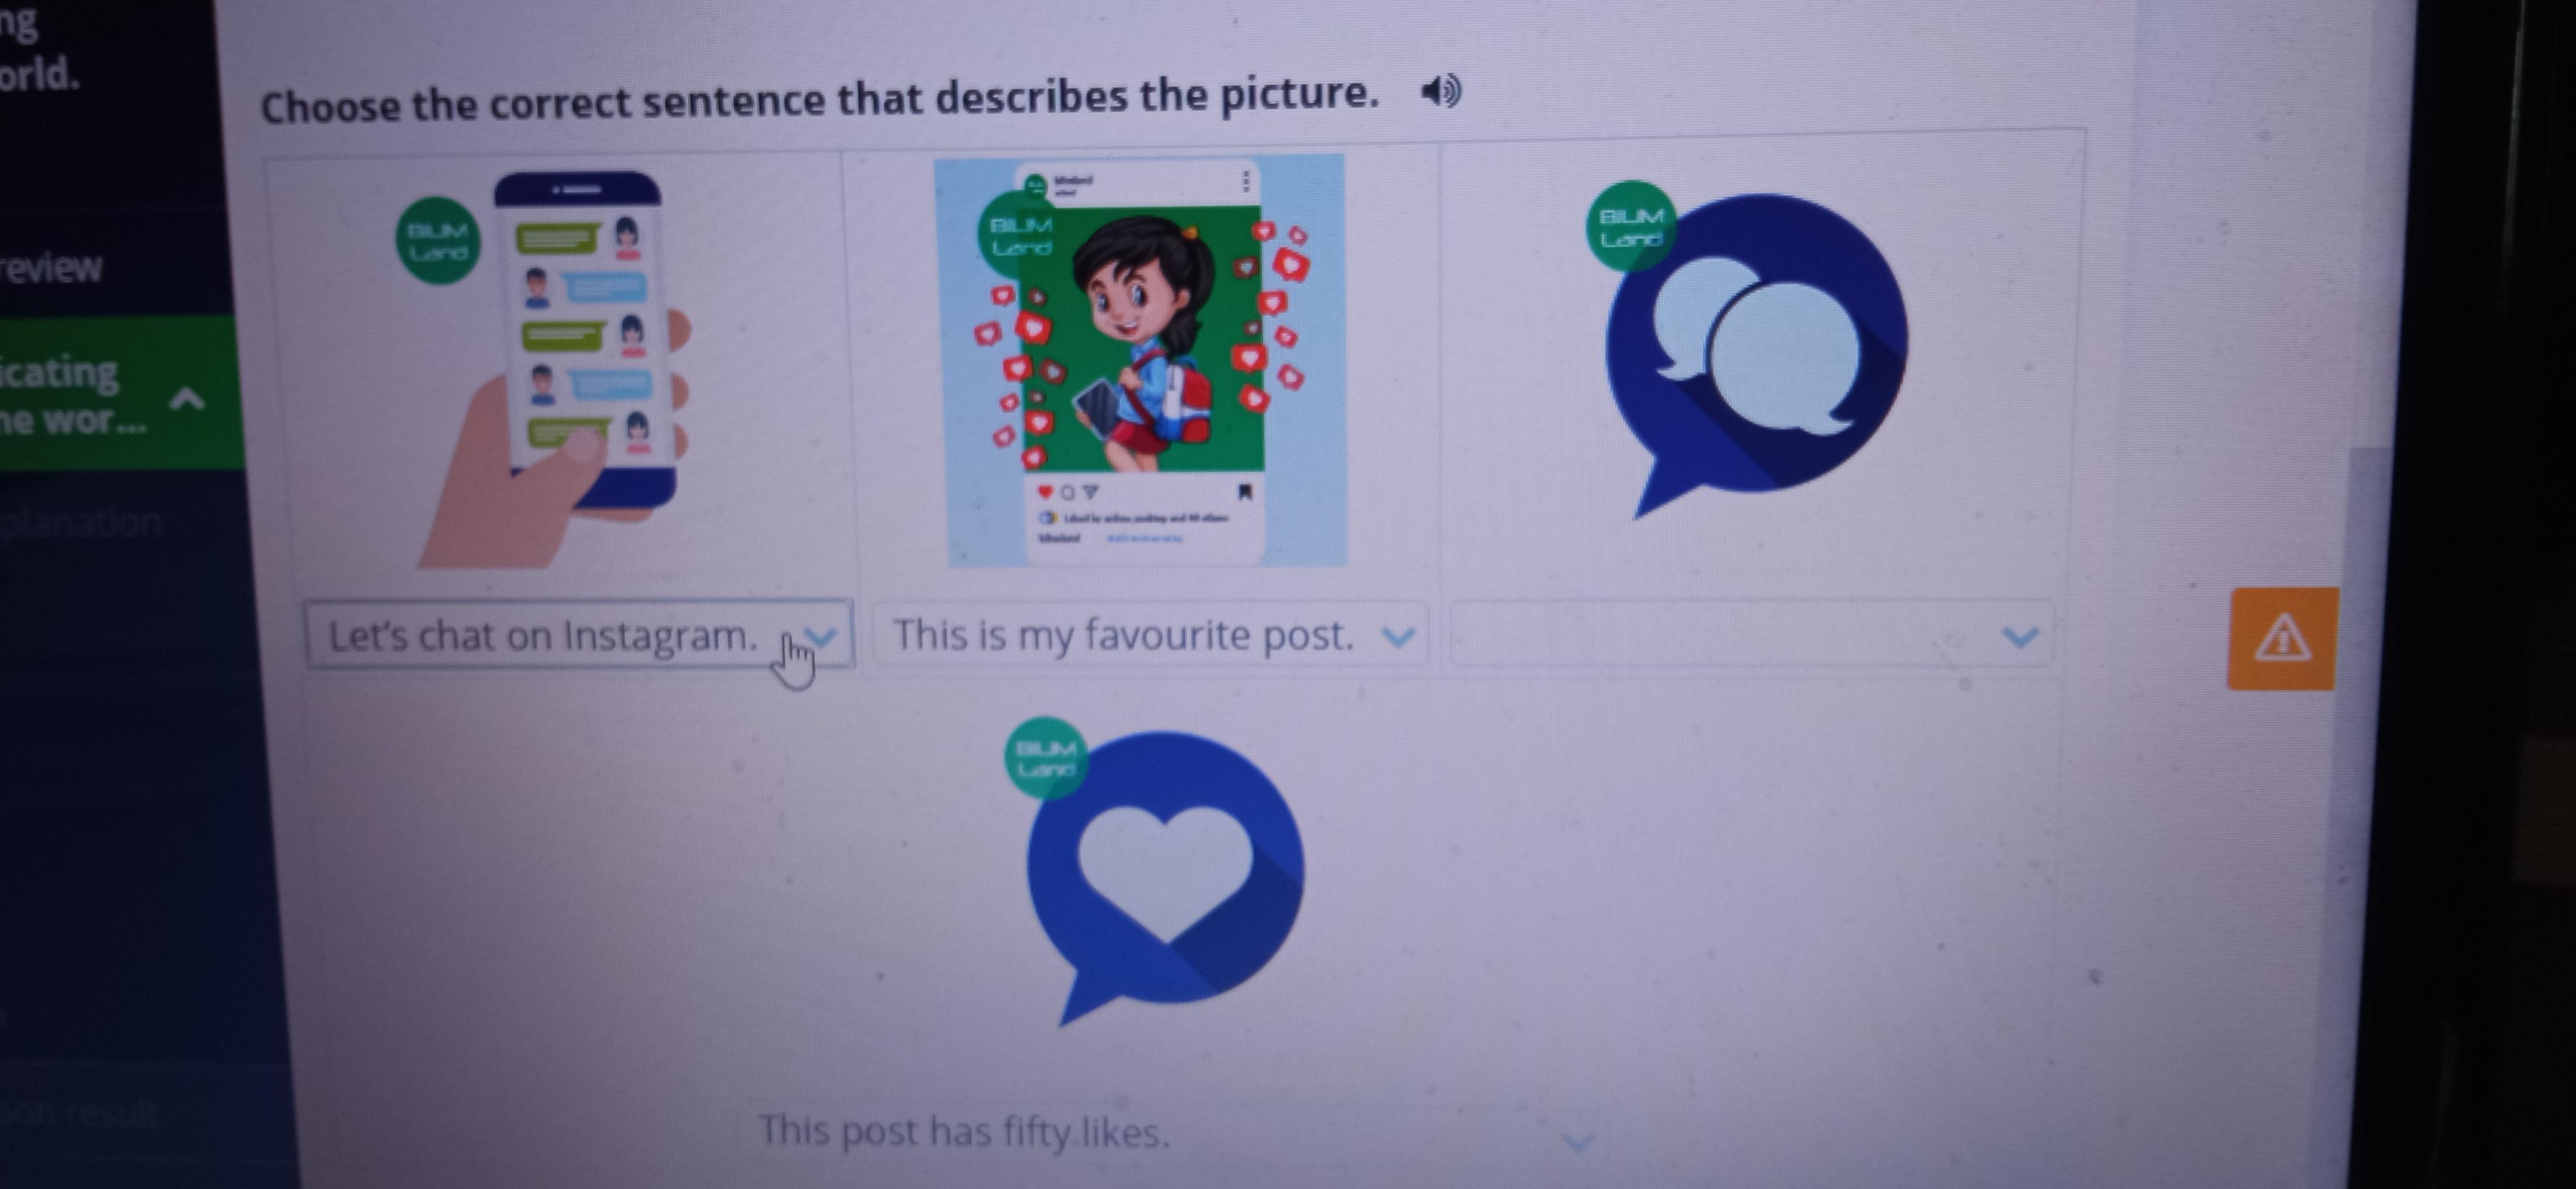Screen dimensions: 2576x1189
Task: Open the 'This is my favourite post.' dropdown
Action: coord(1149,635)
